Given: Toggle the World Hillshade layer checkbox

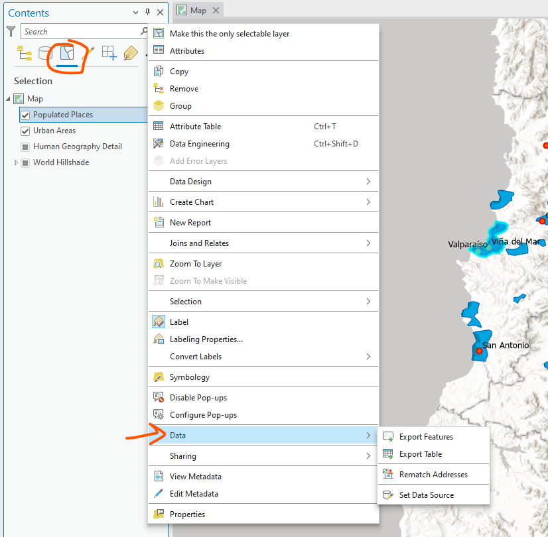Looking at the screenshot, I should coord(25,162).
